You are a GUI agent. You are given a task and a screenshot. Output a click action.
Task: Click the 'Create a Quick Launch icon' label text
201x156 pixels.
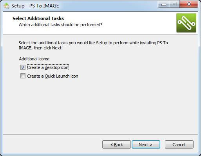53,76
